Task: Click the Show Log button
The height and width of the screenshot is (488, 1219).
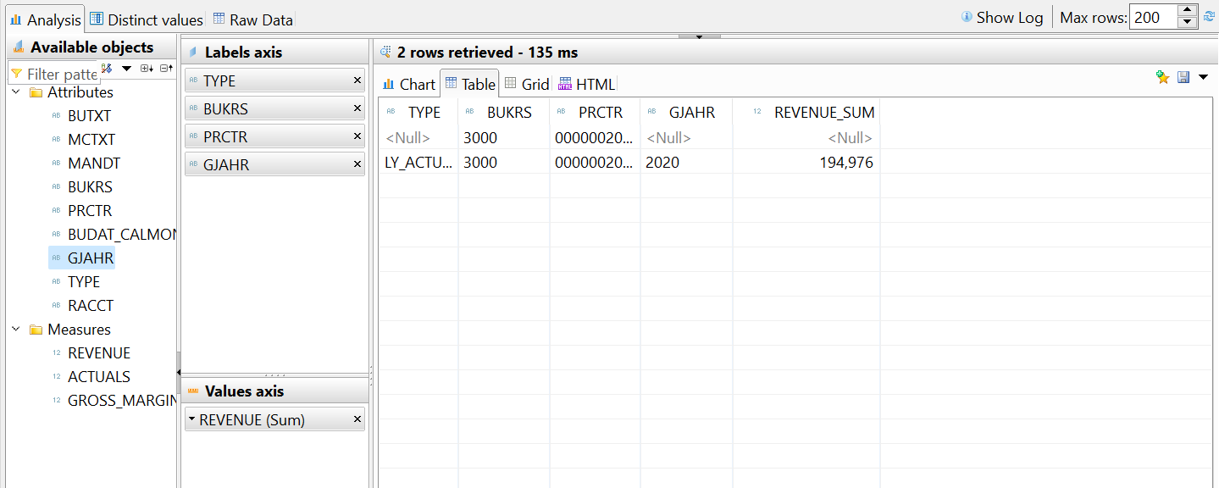Action: pos(1002,18)
